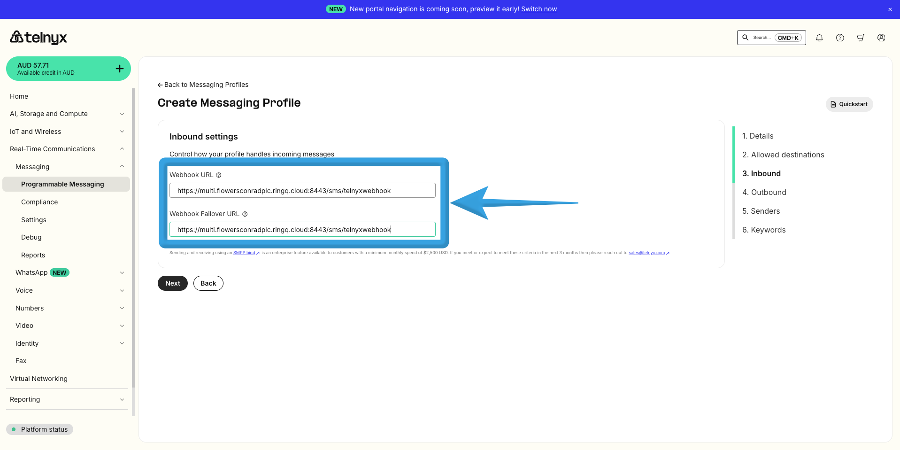Open the Debug page
This screenshot has height=450, width=900.
(31, 237)
